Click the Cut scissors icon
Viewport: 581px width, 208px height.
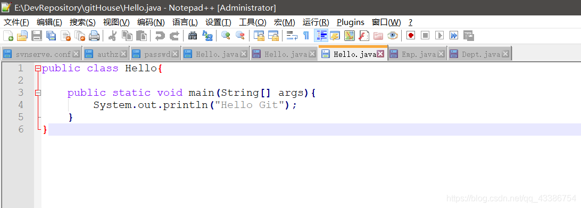(113, 36)
